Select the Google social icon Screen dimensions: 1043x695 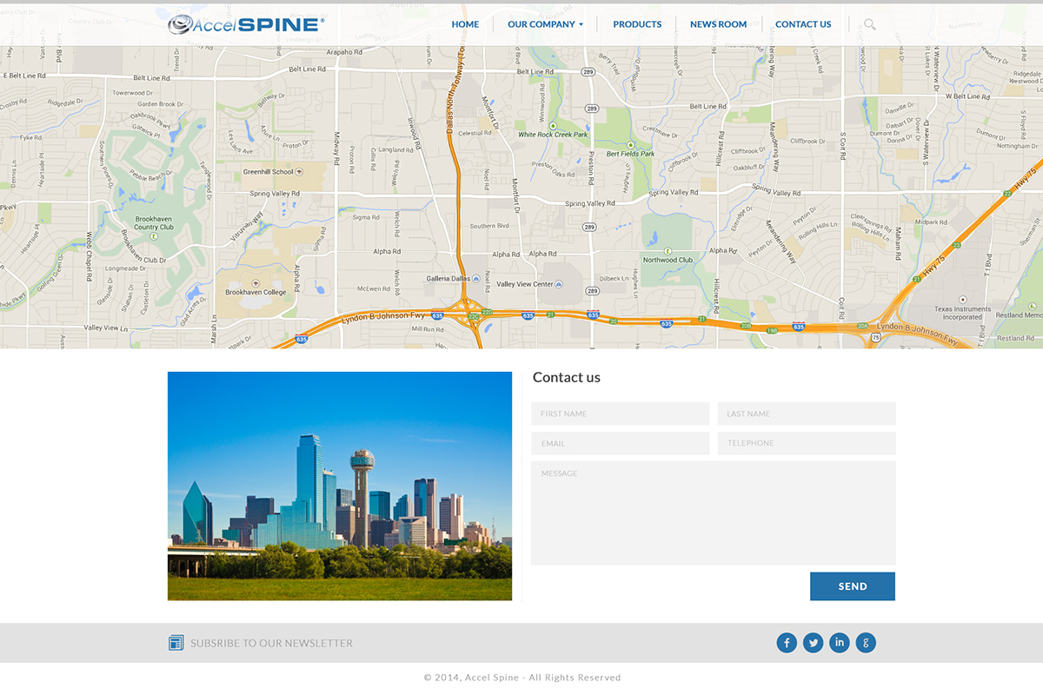866,642
